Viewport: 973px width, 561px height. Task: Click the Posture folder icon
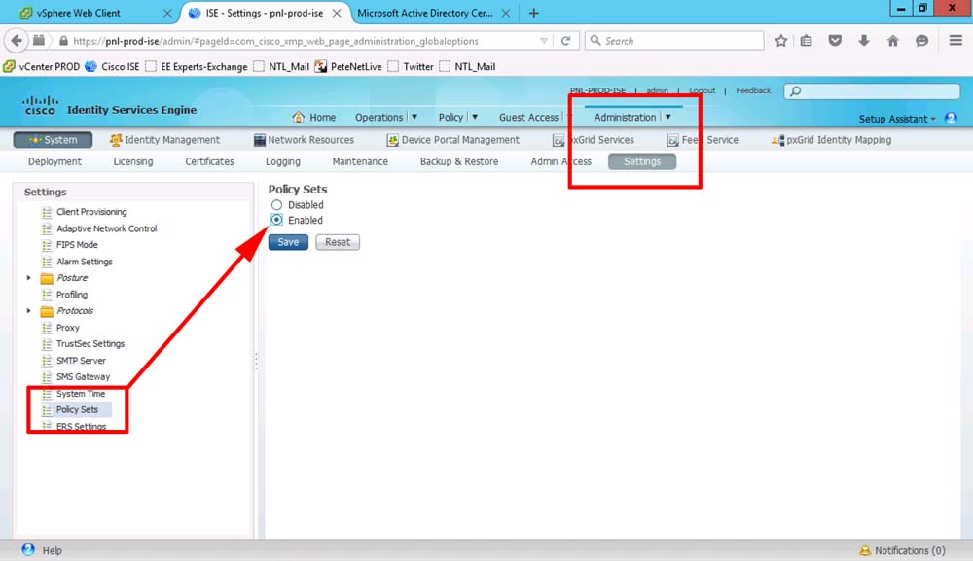[x=47, y=278]
